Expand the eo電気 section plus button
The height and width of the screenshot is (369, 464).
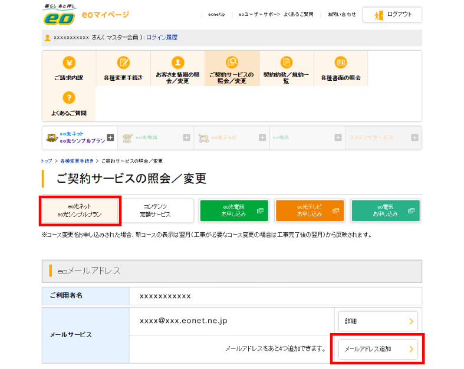click(338, 137)
